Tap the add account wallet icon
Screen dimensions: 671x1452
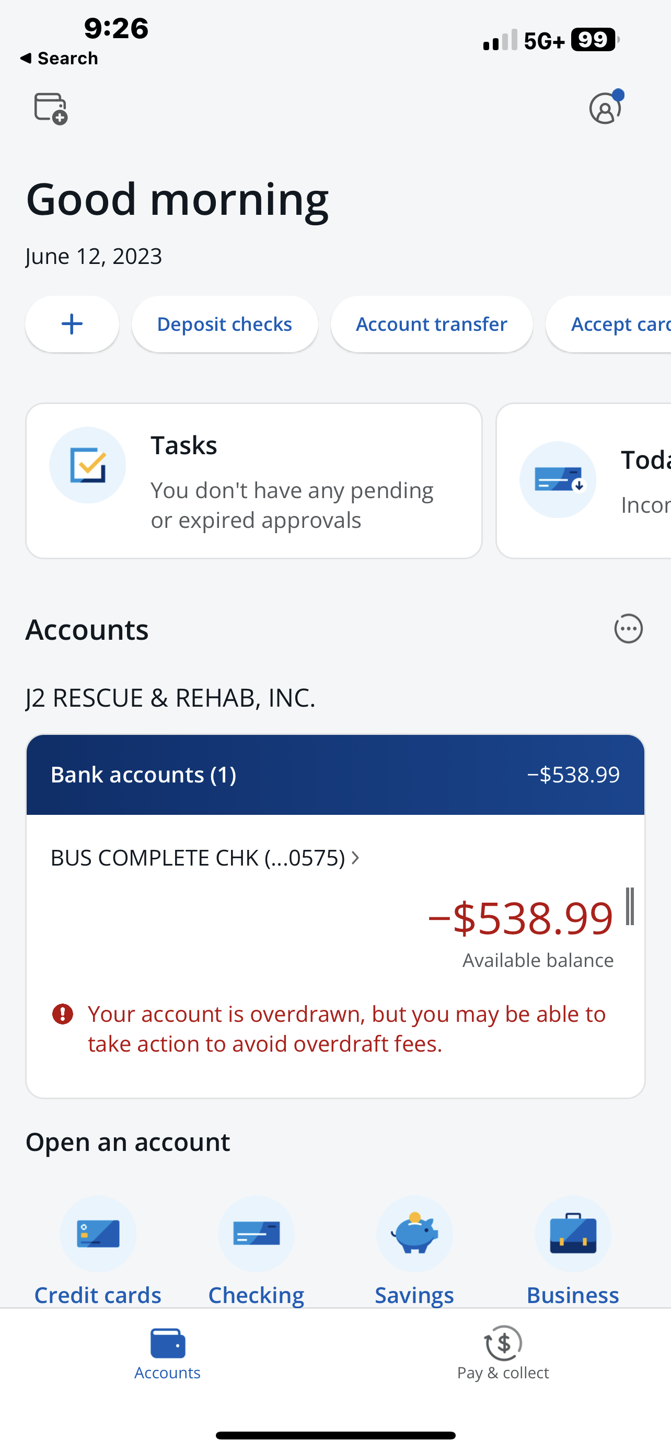click(51, 108)
